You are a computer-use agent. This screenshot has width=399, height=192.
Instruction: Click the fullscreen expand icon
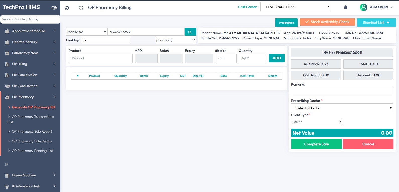pyautogui.click(x=81, y=8)
